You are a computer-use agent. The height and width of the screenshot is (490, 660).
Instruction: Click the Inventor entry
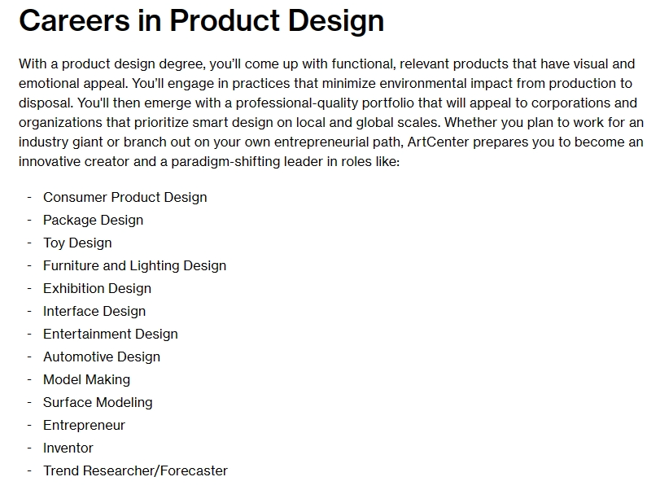[68, 448]
